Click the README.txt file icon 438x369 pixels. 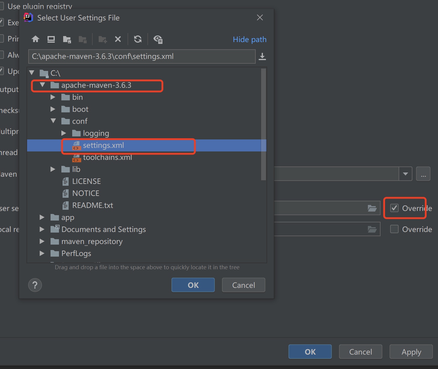[65, 206]
